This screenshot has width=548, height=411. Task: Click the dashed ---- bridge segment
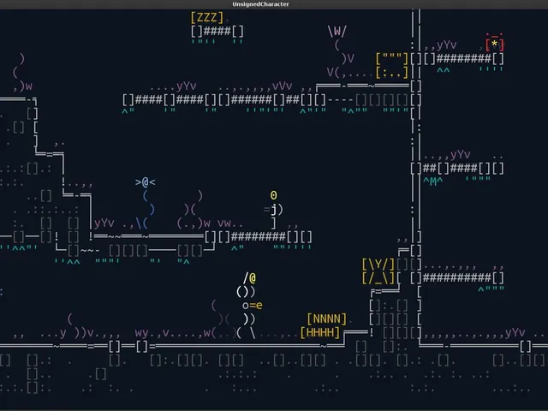[x=341, y=100]
